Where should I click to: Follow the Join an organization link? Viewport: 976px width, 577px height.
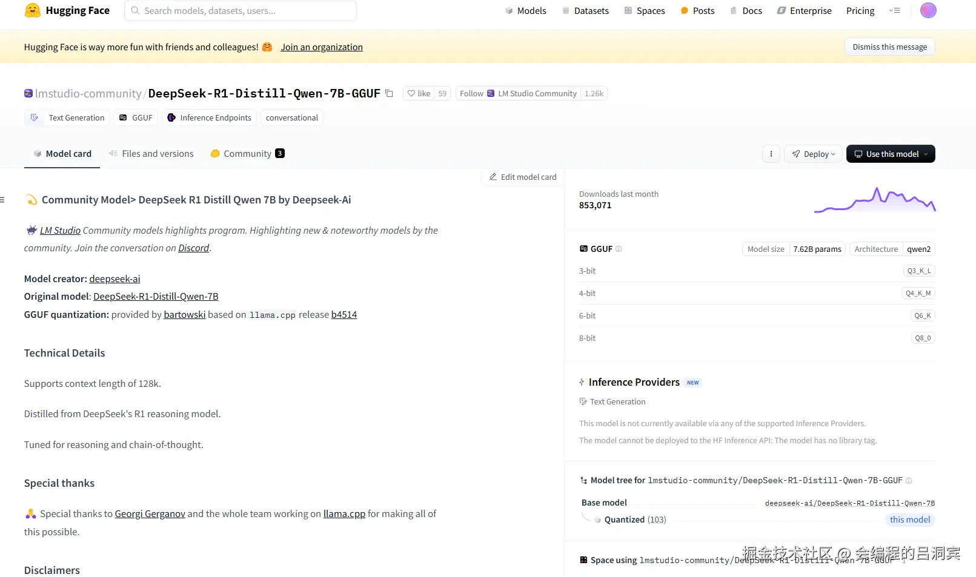pos(322,47)
